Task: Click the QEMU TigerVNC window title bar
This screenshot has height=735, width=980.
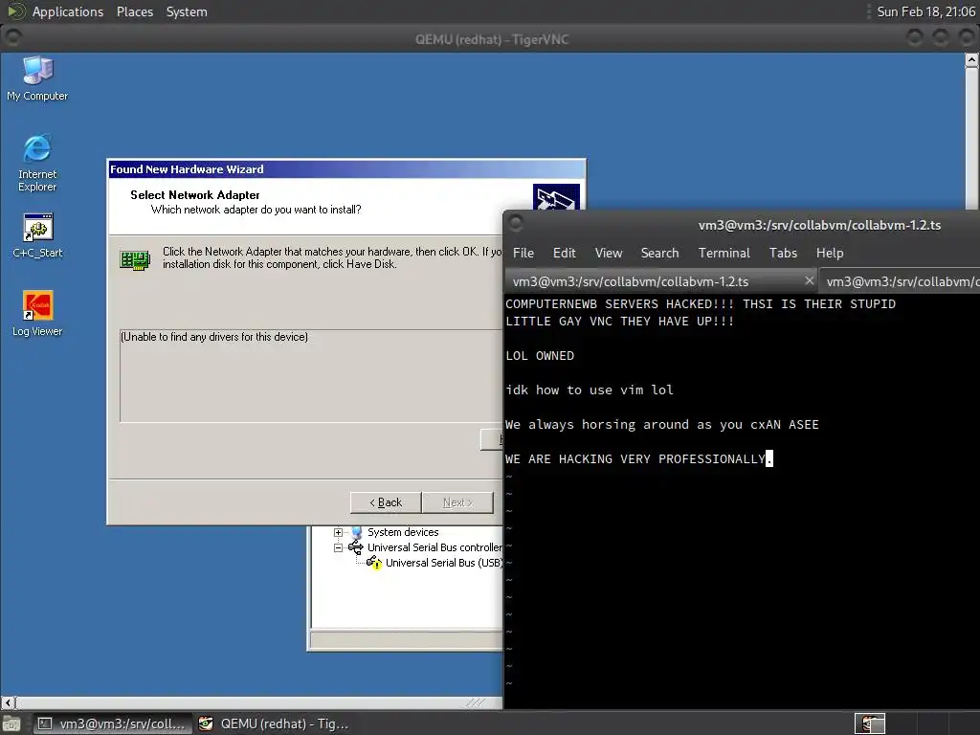Action: [x=491, y=39]
